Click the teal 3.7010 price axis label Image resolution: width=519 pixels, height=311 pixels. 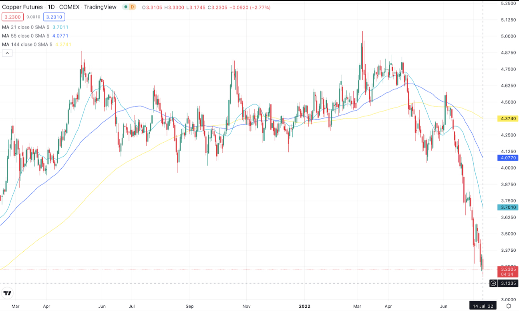tap(507, 207)
